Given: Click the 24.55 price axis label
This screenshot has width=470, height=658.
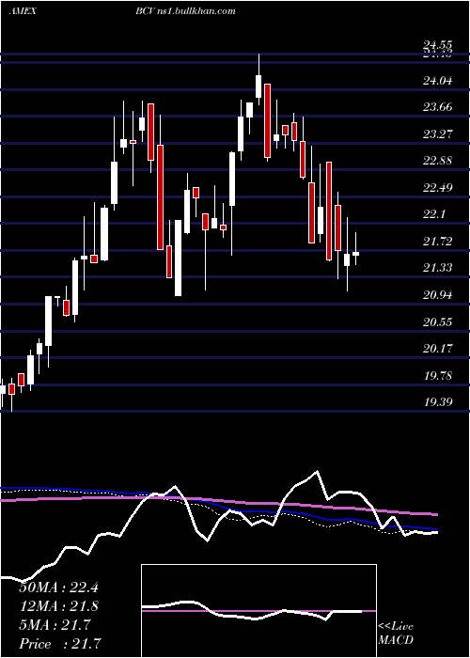Looking at the screenshot, I should (x=438, y=45).
